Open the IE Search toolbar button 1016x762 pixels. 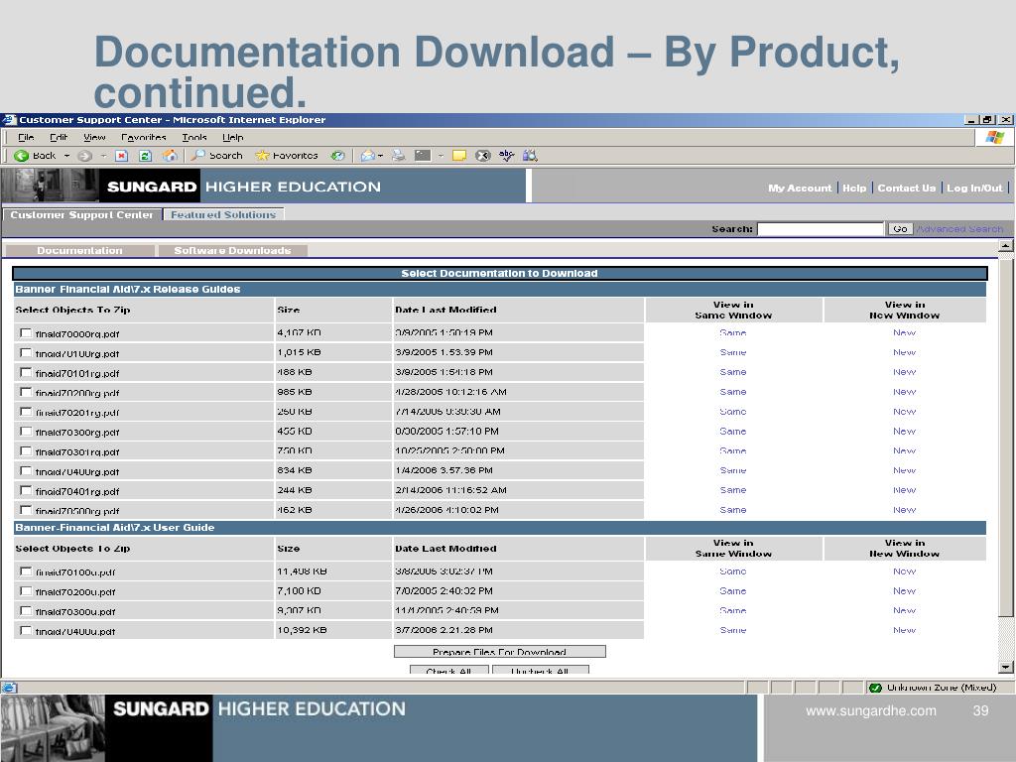tap(216, 156)
